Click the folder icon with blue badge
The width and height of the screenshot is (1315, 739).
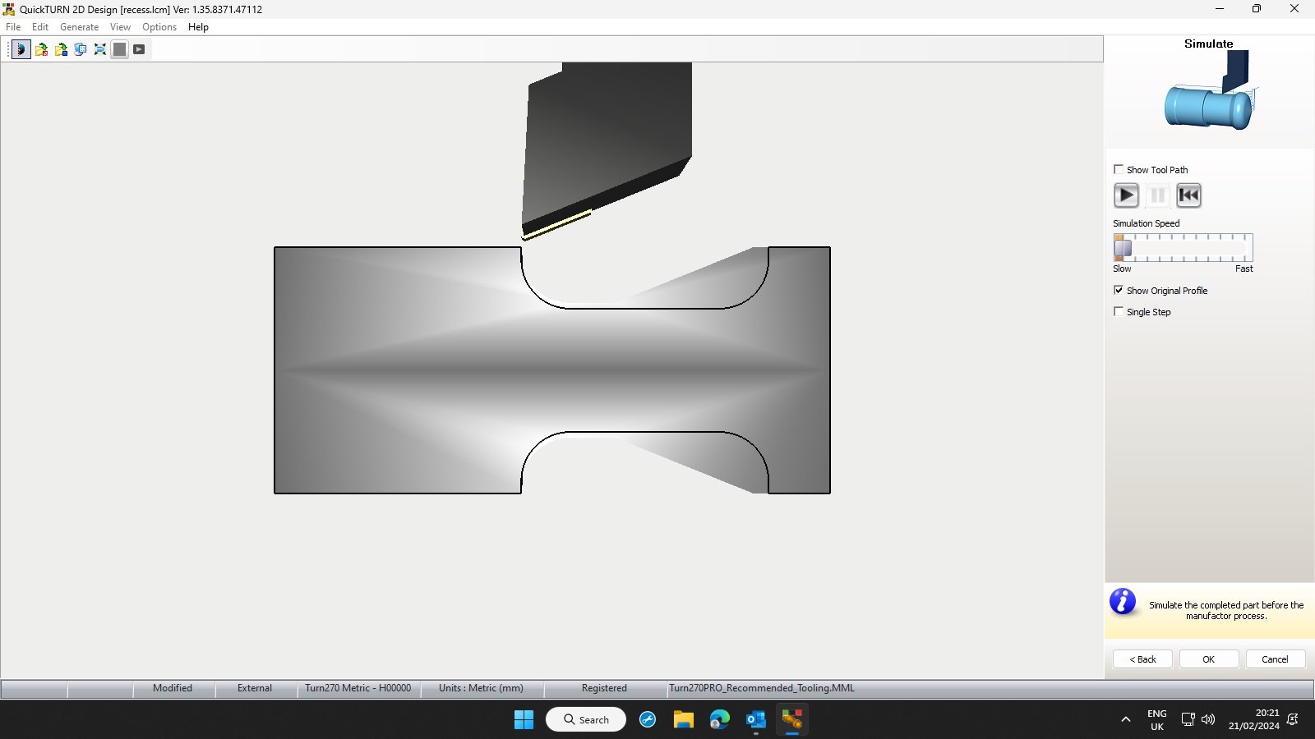point(61,49)
